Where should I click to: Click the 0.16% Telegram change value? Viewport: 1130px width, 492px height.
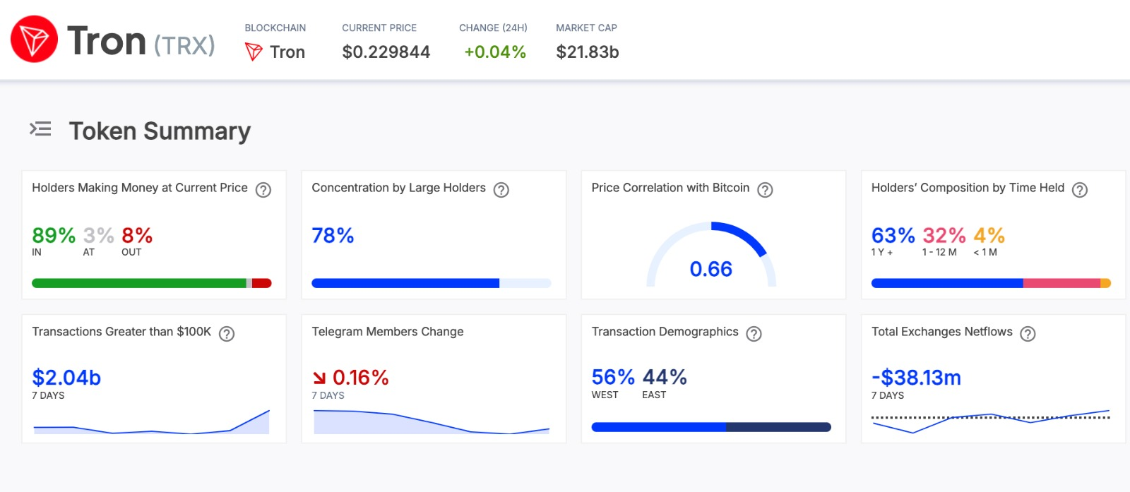360,378
